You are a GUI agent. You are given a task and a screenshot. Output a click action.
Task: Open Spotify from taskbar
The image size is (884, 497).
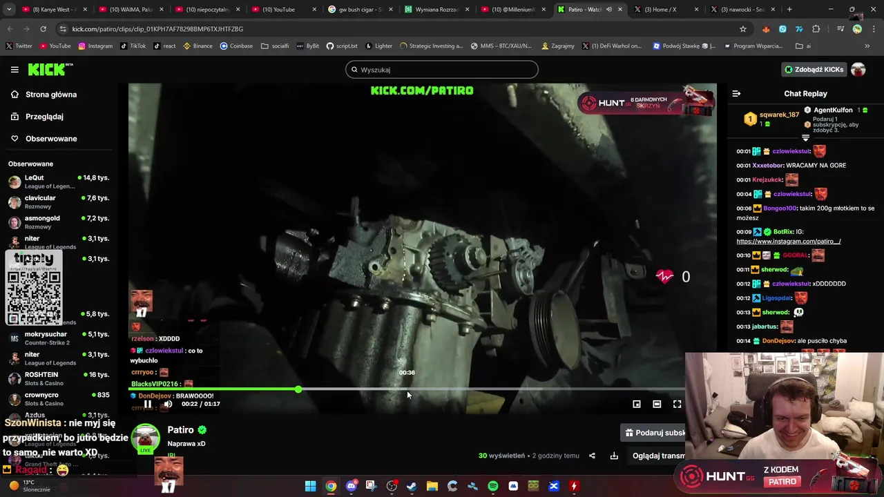point(492,486)
